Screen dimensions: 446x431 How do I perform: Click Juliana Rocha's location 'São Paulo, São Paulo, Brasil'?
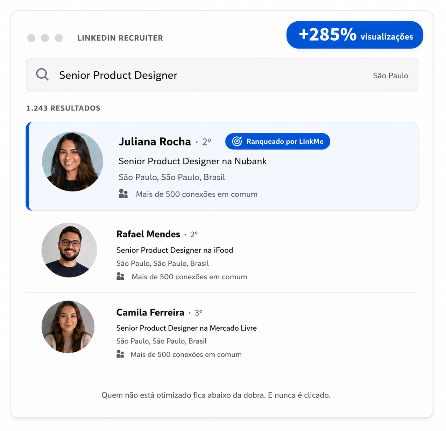(172, 177)
